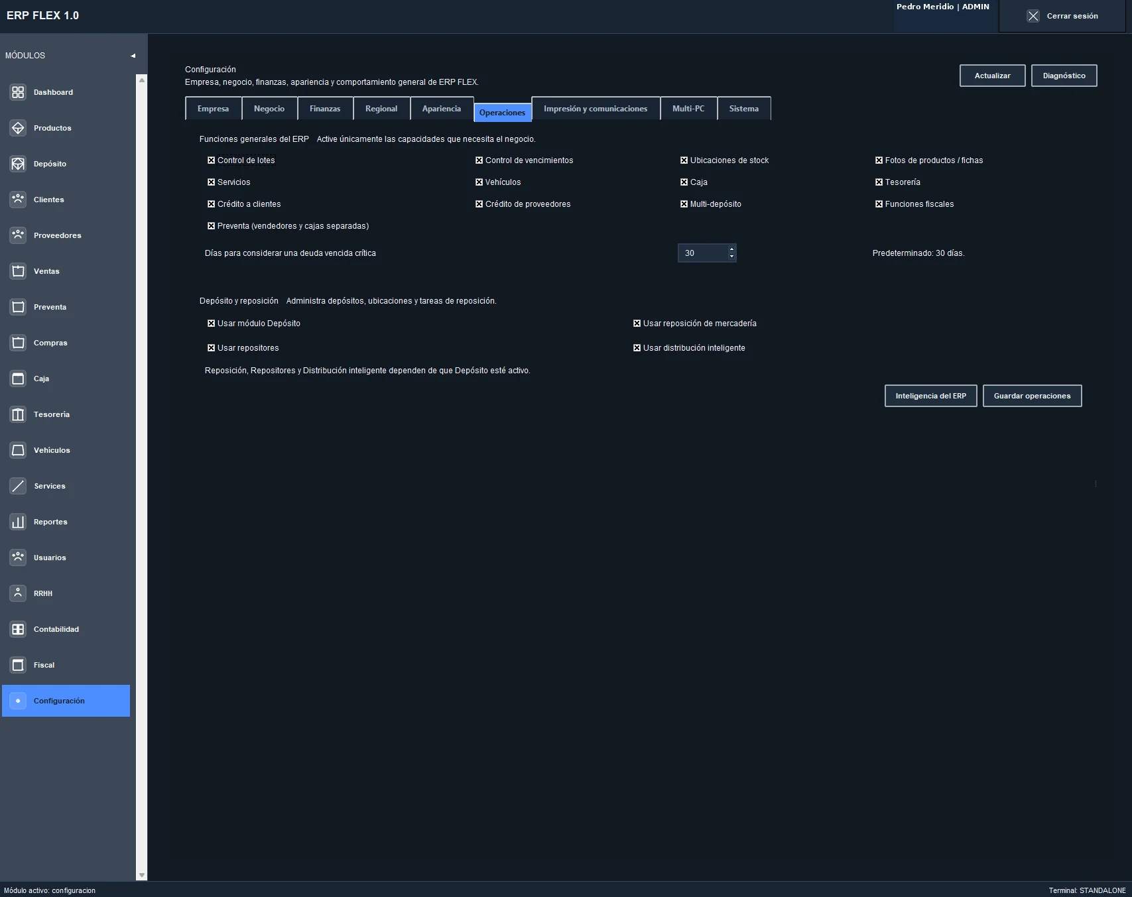1132x897 pixels.
Task: Open the Caja module icon in sidebar
Action: (18, 379)
